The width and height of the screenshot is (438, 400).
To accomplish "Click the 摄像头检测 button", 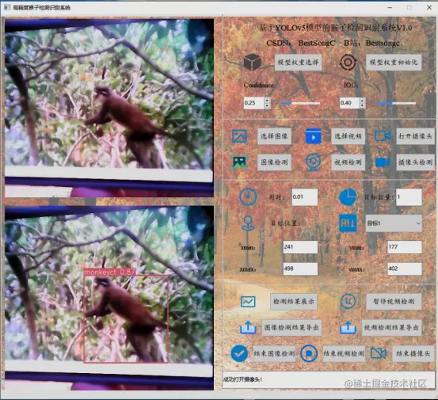I will coord(415,162).
